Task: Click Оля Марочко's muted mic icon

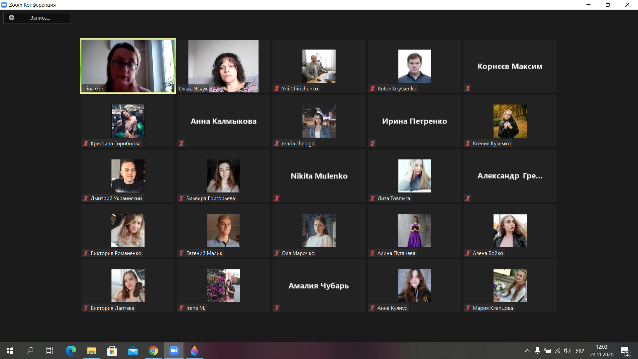Action: coord(277,253)
